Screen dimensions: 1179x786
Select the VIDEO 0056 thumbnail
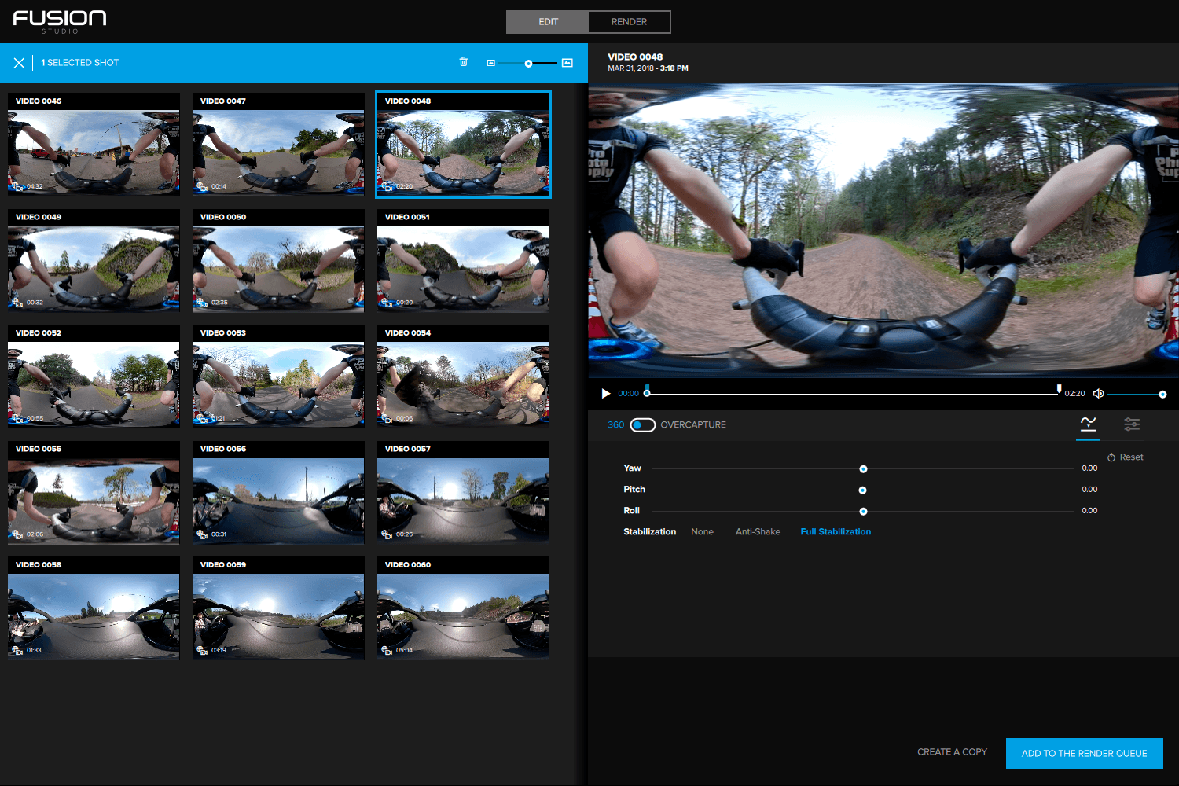pyautogui.click(x=278, y=492)
